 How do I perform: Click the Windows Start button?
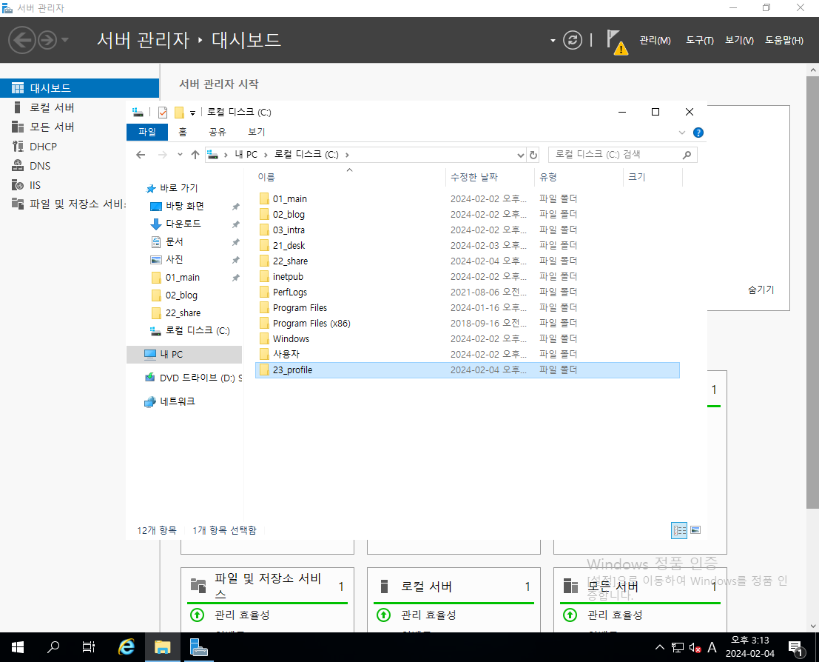coord(17,647)
